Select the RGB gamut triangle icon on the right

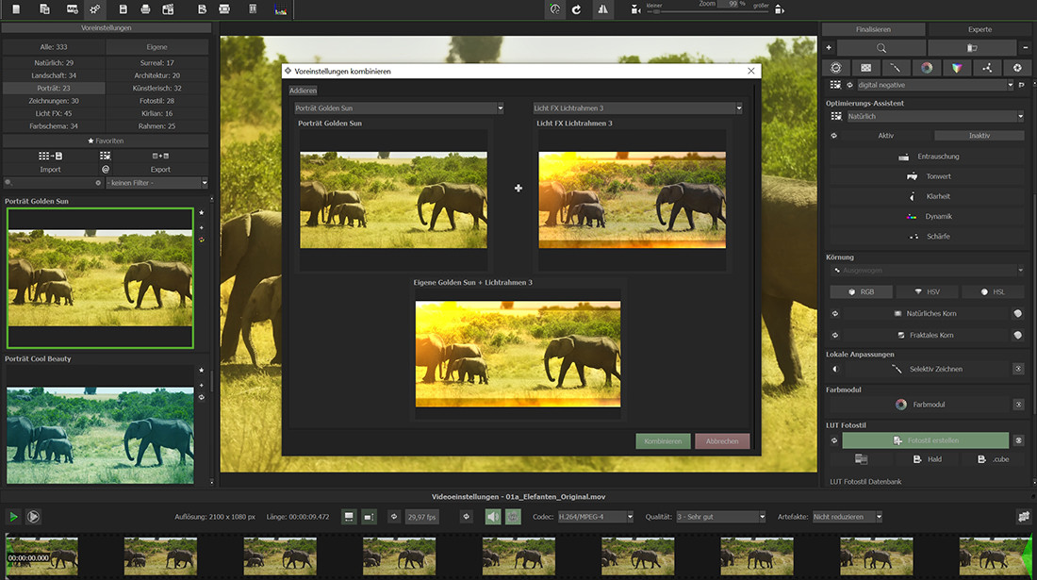(956, 67)
